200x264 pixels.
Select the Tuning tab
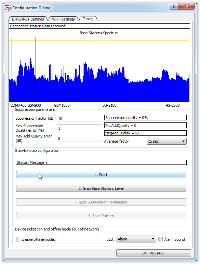(x=88, y=19)
